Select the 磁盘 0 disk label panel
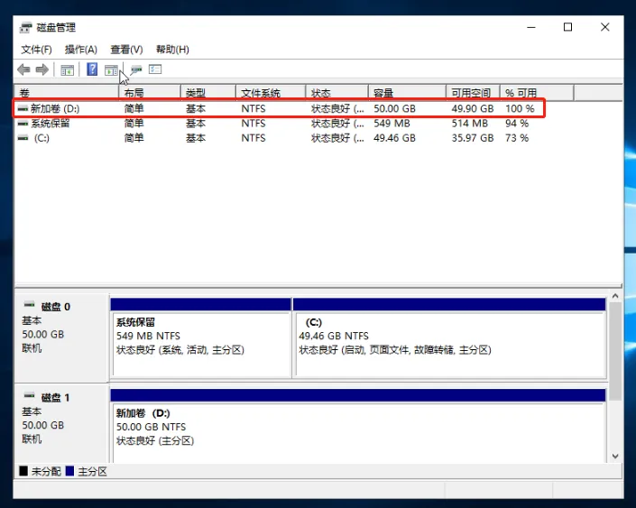636x508 pixels. tap(61, 338)
